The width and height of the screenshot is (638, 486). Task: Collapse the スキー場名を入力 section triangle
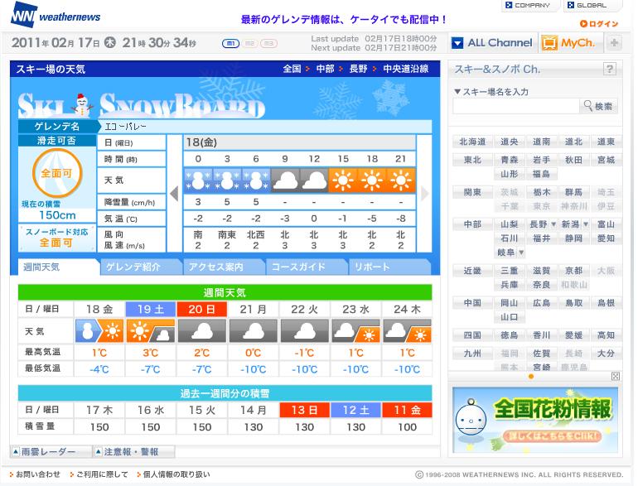(457, 92)
